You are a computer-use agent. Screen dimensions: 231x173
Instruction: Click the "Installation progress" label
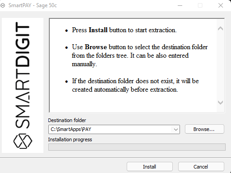(x=70, y=139)
